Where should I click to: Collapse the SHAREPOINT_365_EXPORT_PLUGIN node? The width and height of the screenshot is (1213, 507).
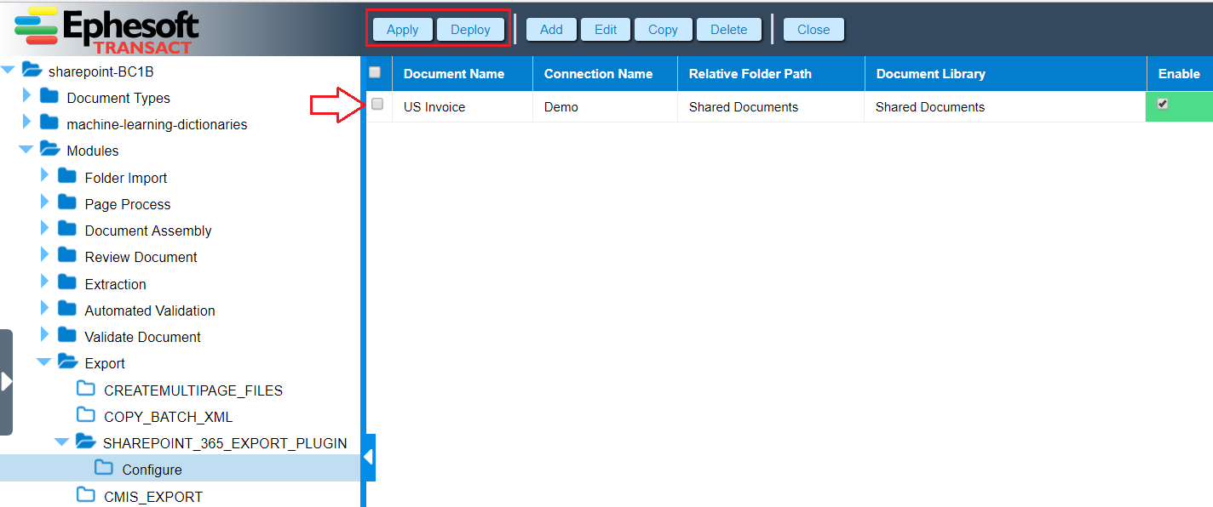[x=62, y=442]
